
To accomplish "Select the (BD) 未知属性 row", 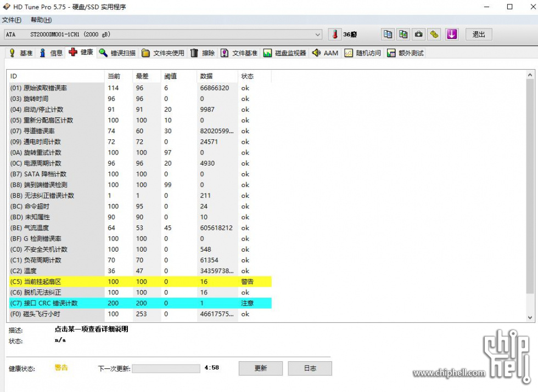I will point(139,217).
